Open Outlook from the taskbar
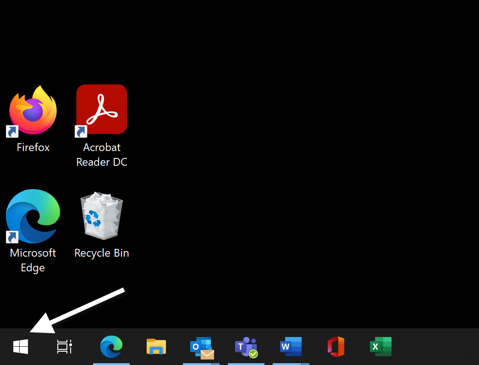The height and width of the screenshot is (365, 479). 202,348
